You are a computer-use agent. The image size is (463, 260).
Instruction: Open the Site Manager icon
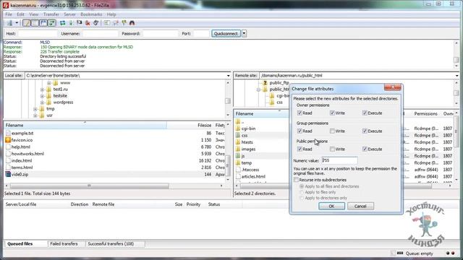(9, 23)
